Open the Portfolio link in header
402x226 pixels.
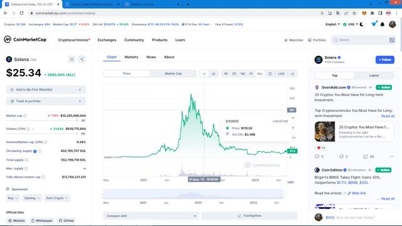point(317,40)
